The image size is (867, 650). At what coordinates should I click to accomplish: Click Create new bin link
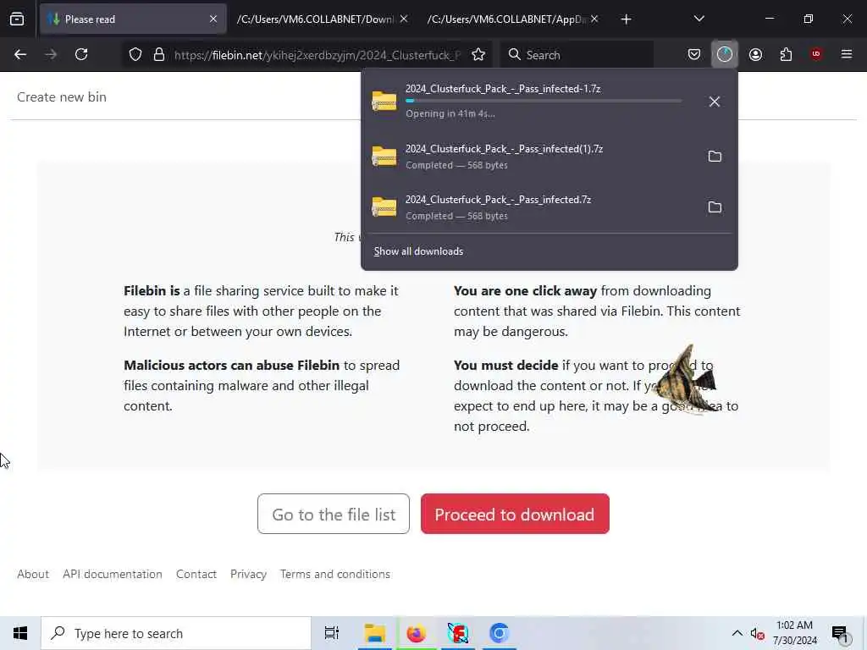tap(61, 97)
